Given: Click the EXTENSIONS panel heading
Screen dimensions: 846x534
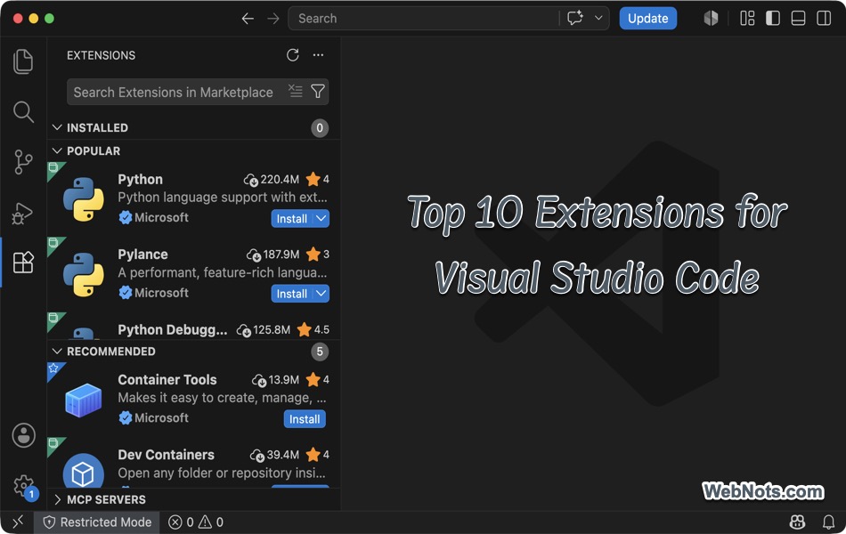Looking at the screenshot, I should 101,55.
